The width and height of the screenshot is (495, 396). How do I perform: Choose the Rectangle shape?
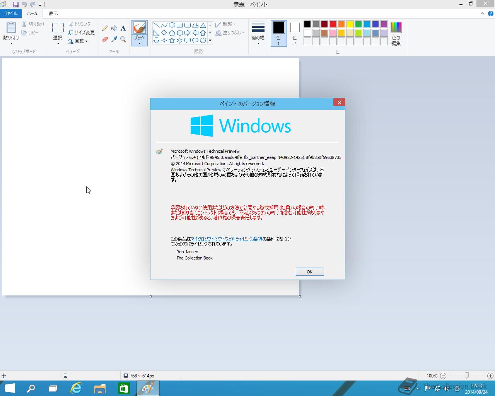coord(180,25)
